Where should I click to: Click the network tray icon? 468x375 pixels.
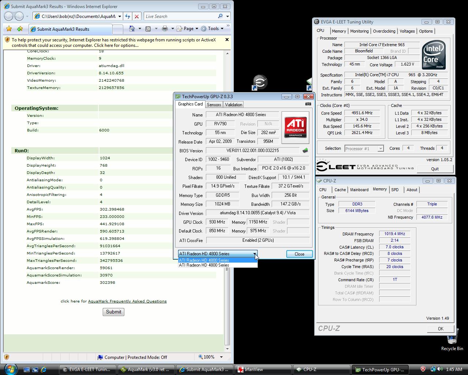click(x=433, y=369)
